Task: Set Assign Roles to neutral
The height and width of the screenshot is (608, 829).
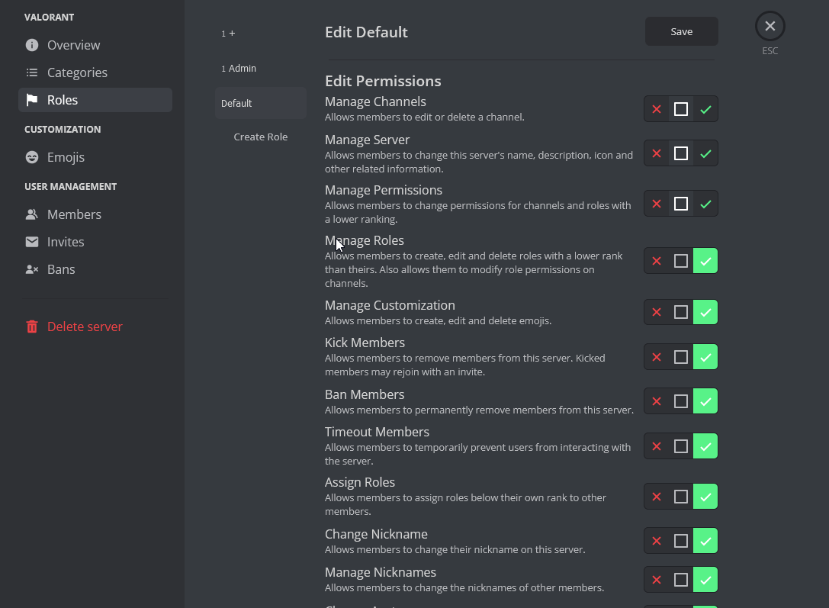Action: click(680, 496)
